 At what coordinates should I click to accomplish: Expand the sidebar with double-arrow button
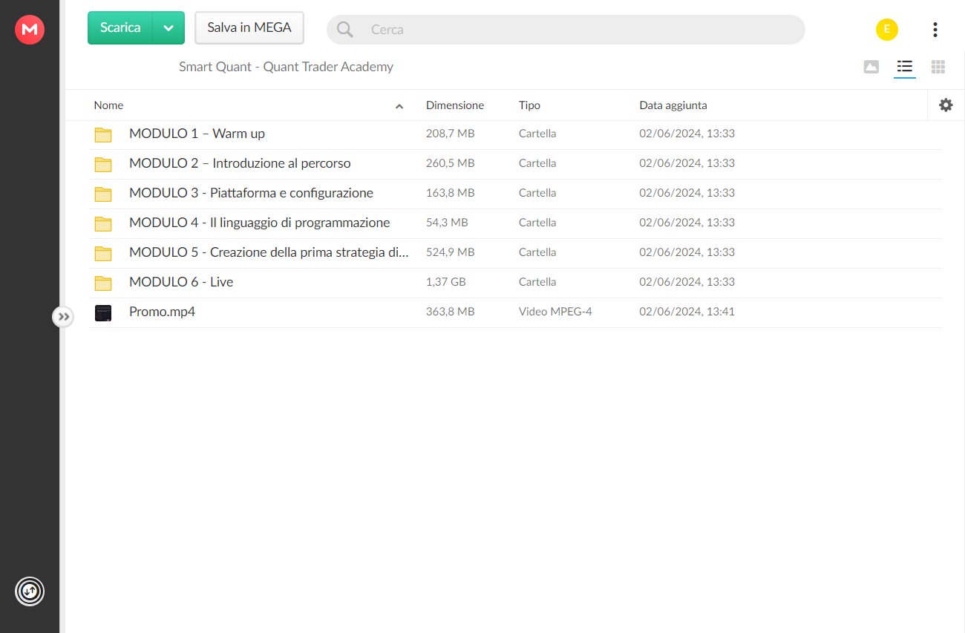click(x=63, y=317)
